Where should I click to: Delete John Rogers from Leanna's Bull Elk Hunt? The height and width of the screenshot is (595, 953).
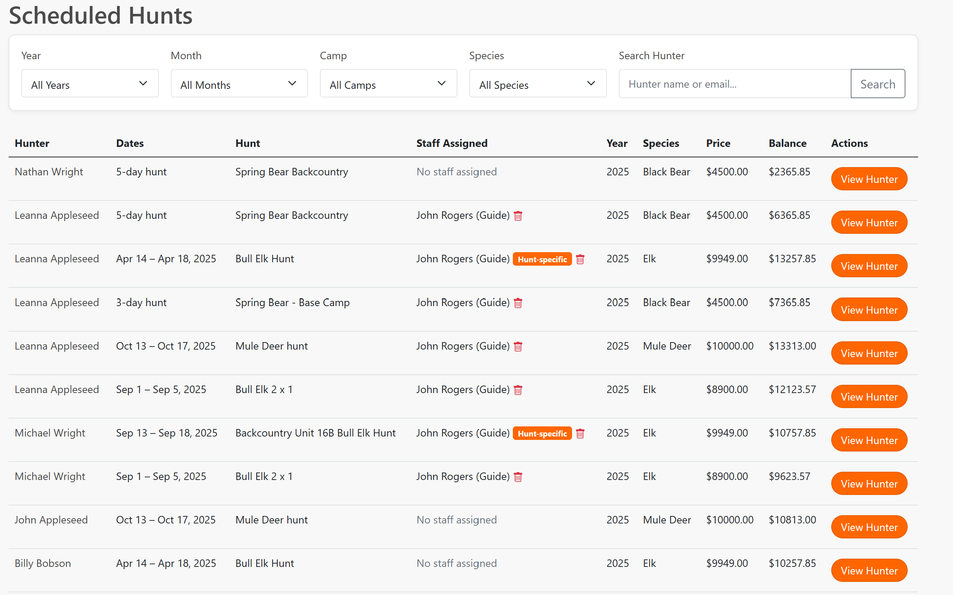(x=581, y=259)
